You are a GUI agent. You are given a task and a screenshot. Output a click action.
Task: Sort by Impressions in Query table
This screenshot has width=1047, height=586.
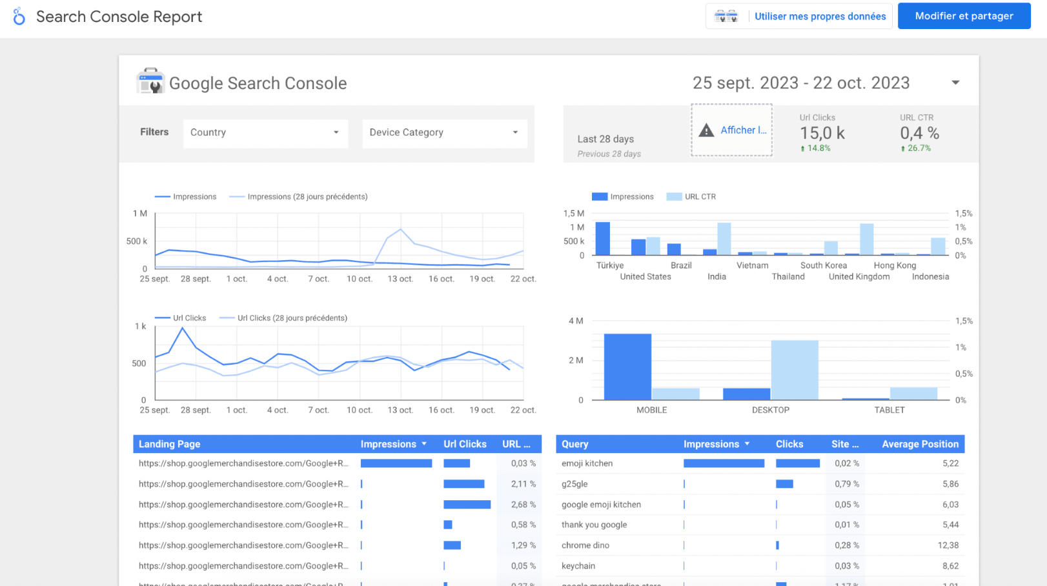(x=717, y=444)
